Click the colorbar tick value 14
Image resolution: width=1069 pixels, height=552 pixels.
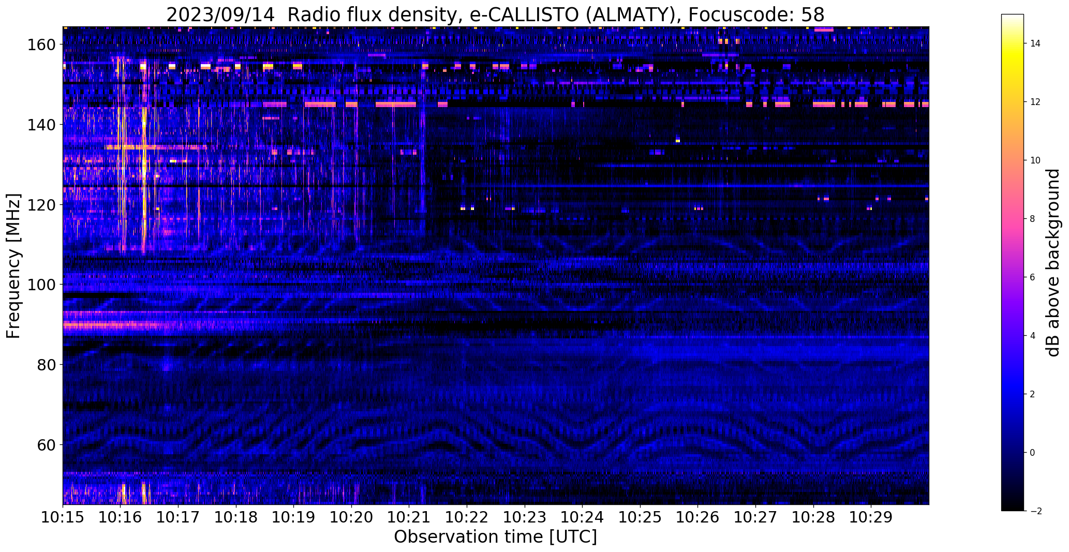[1035, 43]
